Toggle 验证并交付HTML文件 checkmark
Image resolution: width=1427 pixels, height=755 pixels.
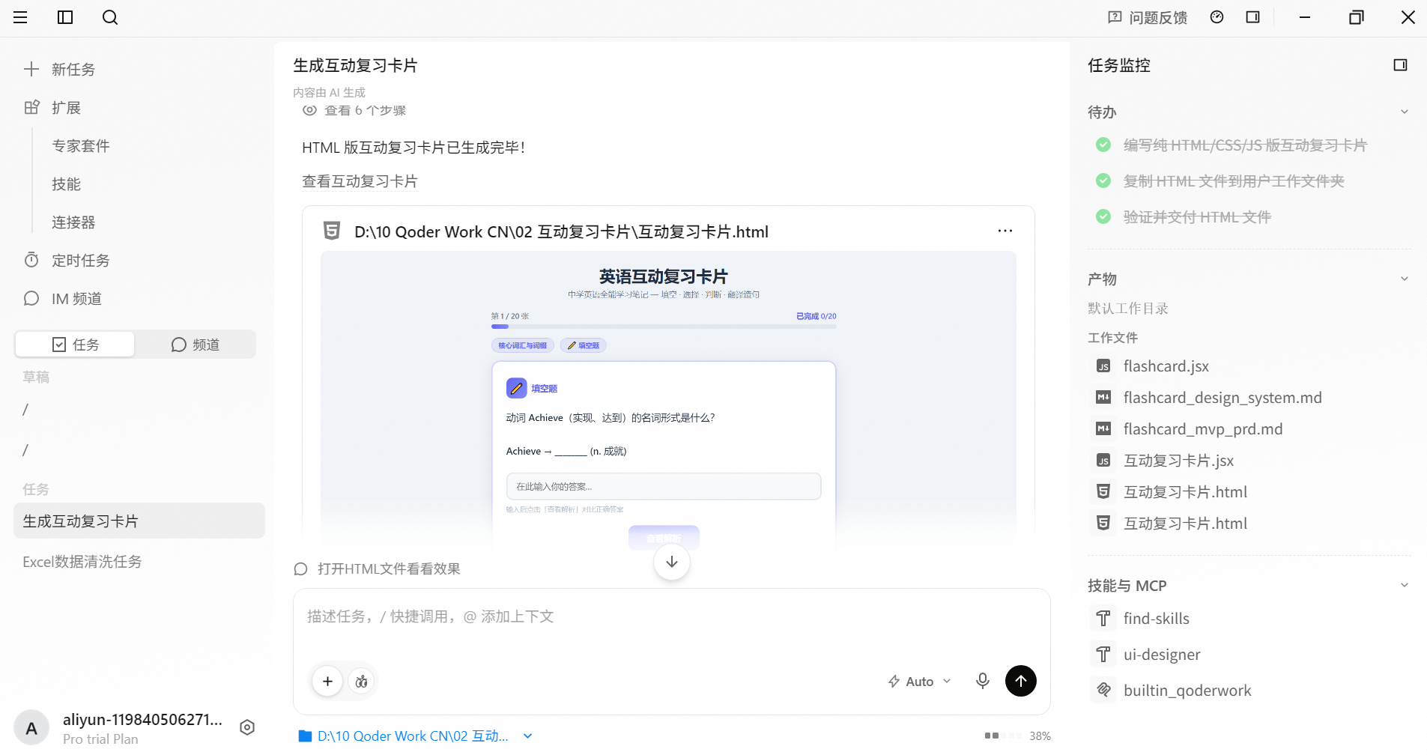1103,216
